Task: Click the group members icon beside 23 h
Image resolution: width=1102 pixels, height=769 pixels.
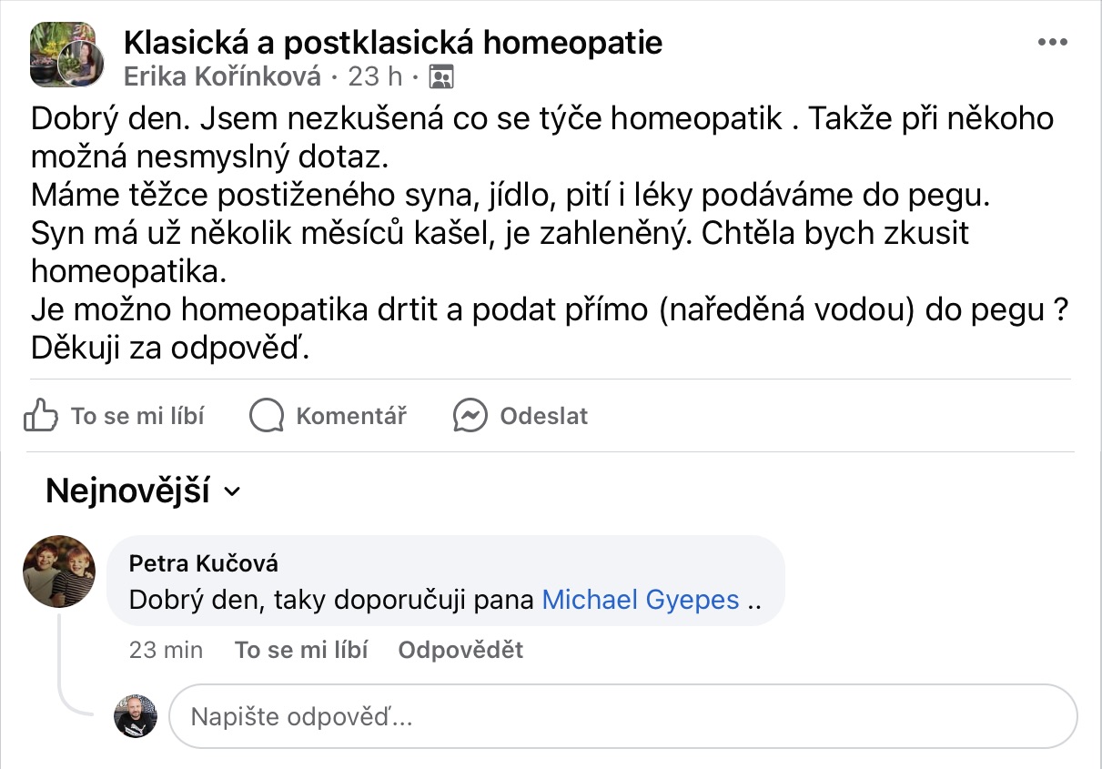Action: (x=440, y=77)
